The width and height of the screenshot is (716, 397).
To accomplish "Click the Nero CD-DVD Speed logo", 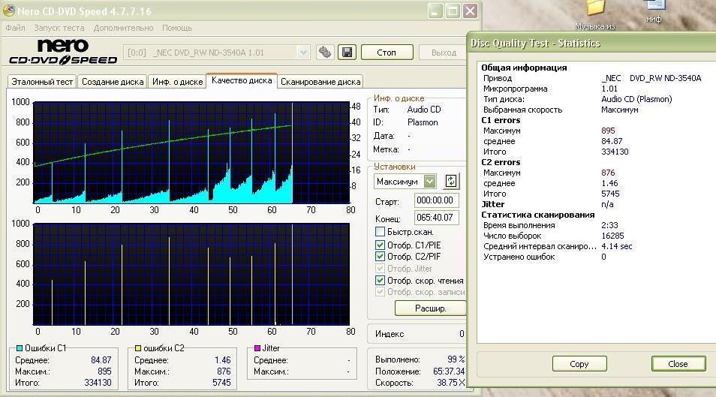I will (63, 52).
